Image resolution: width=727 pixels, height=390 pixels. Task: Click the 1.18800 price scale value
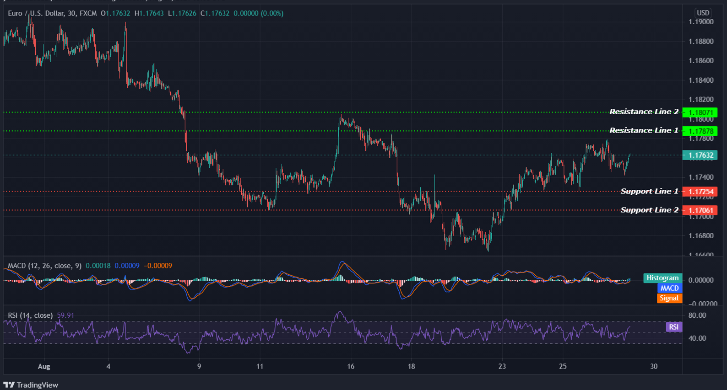click(701, 41)
